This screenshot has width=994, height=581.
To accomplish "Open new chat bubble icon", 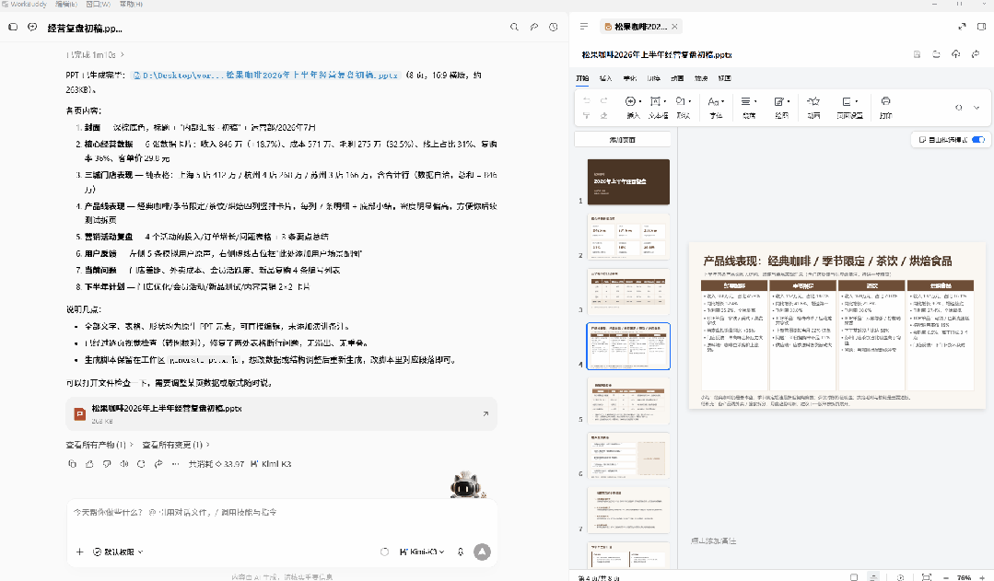I will (x=32, y=28).
